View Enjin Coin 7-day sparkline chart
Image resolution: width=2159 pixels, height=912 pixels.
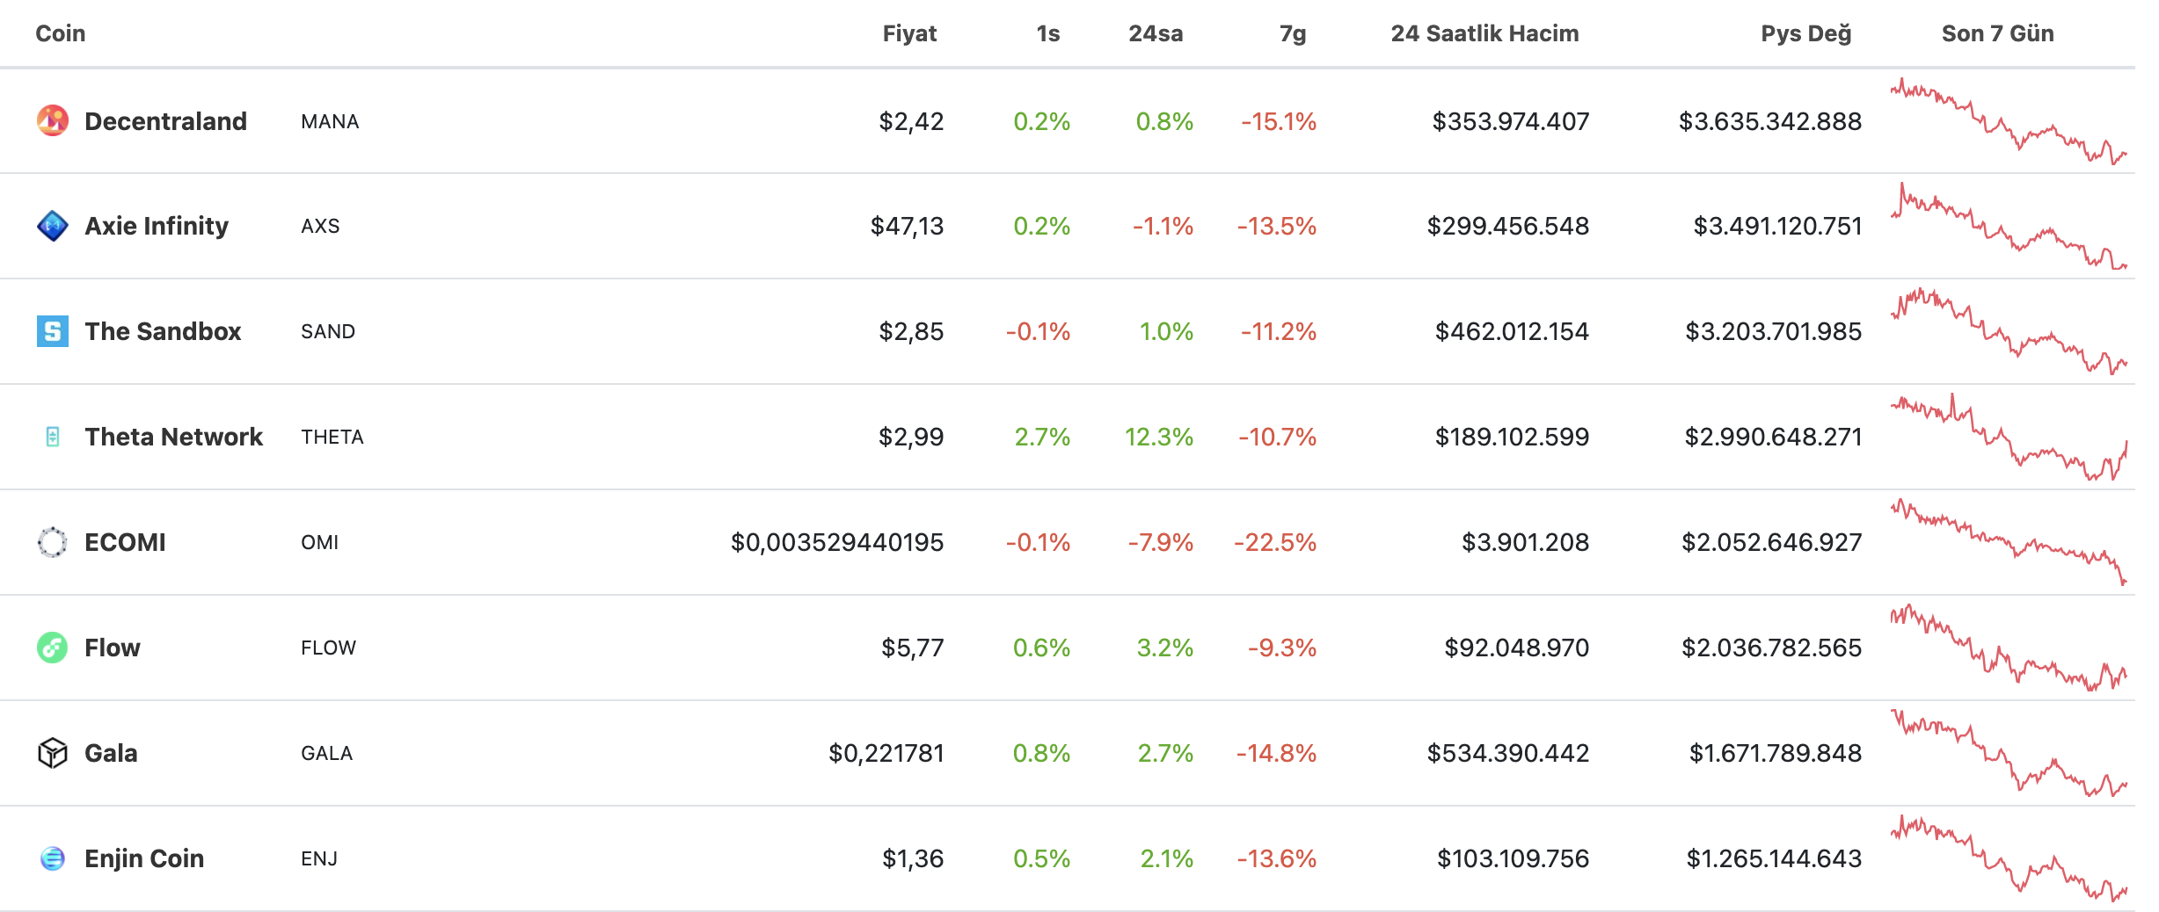coord(2009,858)
